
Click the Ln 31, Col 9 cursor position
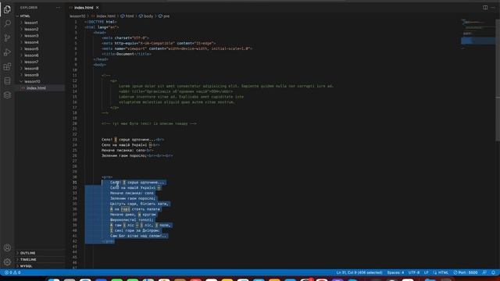click(x=359, y=272)
